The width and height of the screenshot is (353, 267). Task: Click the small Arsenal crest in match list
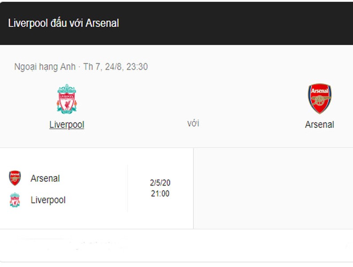pyautogui.click(x=15, y=178)
